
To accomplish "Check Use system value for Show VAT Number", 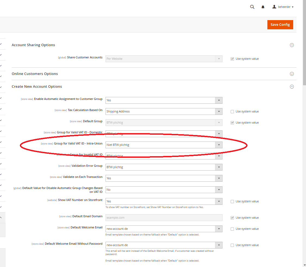I will tap(232, 201).
